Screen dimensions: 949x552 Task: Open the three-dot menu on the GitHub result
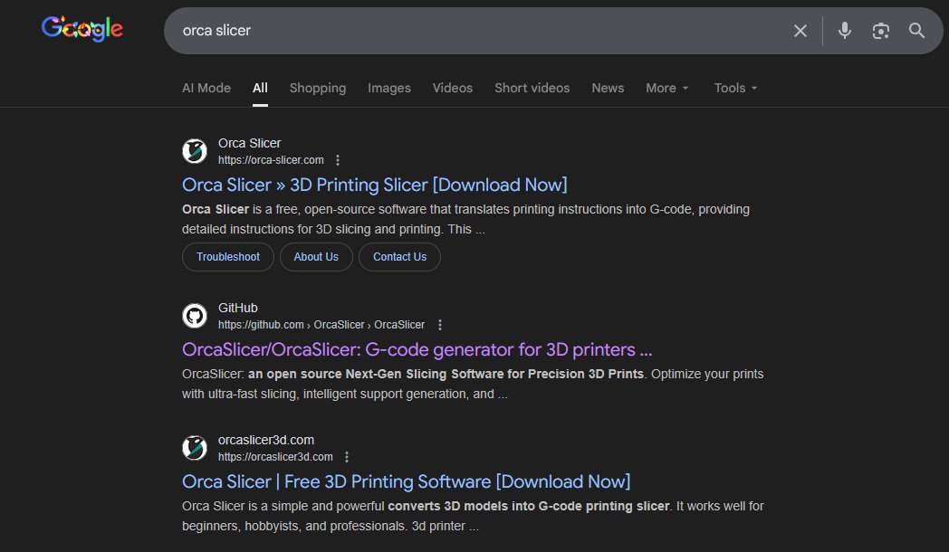[x=439, y=324]
